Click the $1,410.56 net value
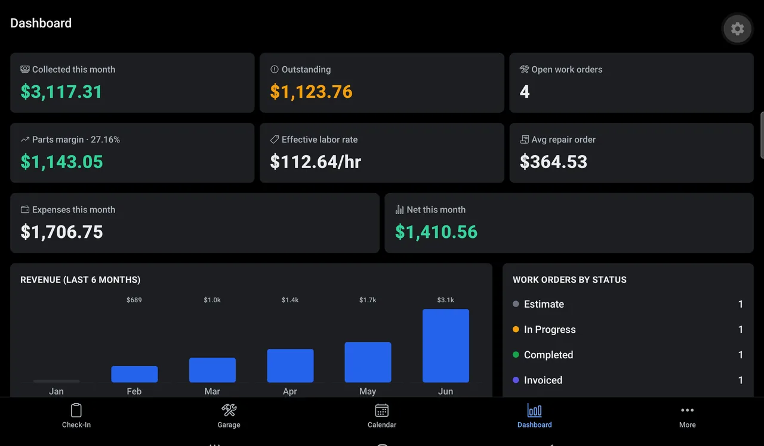Screen dimensions: 764x446 coord(436,232)
